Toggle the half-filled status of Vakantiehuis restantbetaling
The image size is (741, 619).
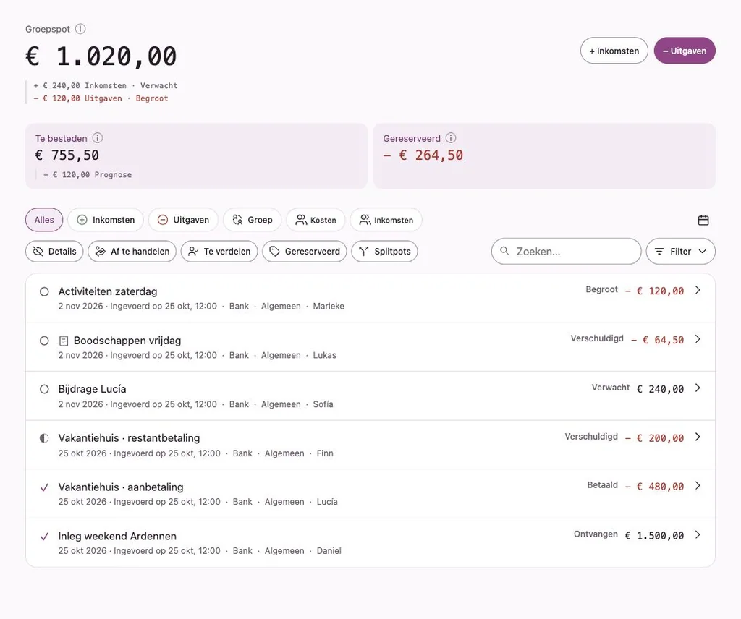point(44,438)
